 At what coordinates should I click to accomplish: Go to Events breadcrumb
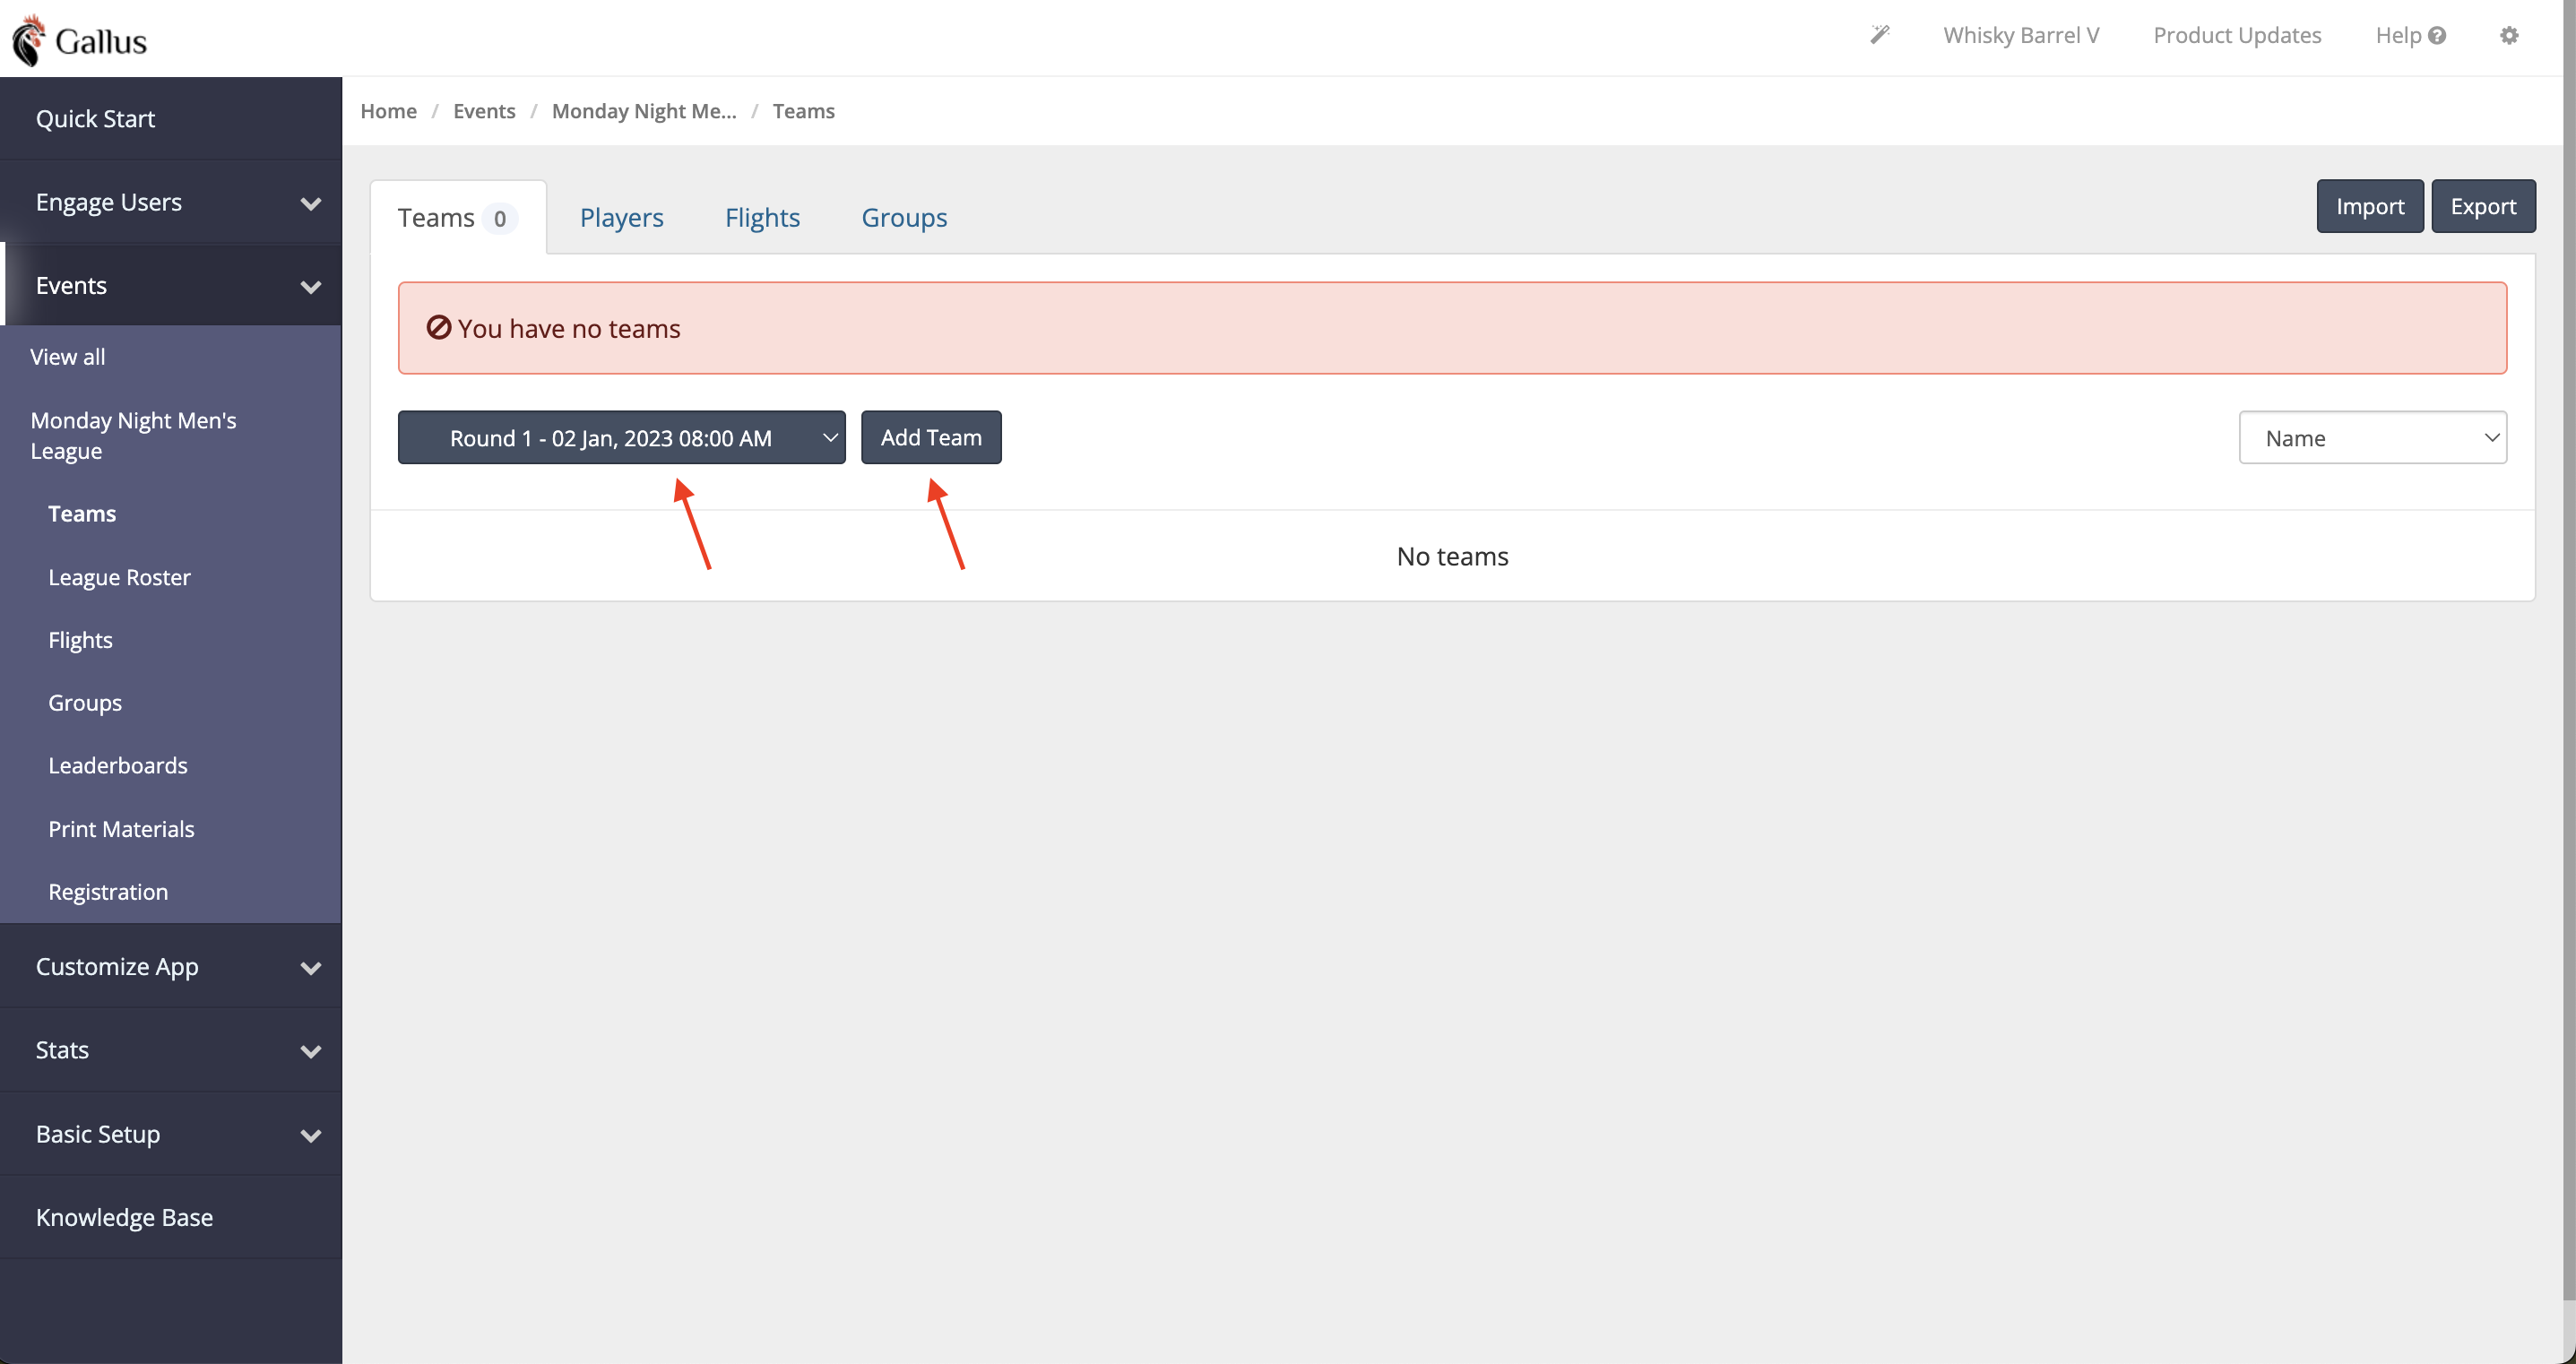tap(484, 111)
